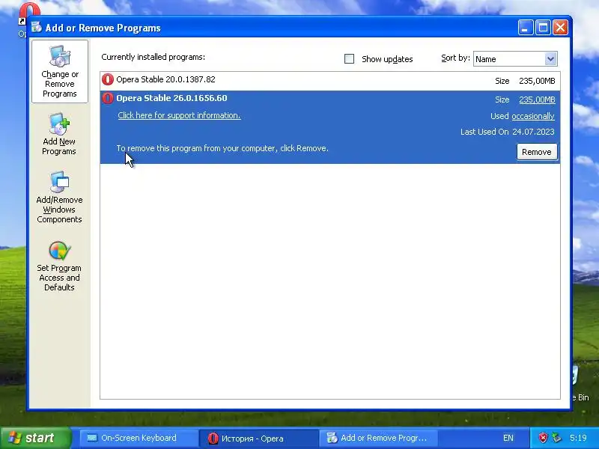
Task: Open Add/Remove Windows Components
Action: pyautogui.click(x=59, y=198)
